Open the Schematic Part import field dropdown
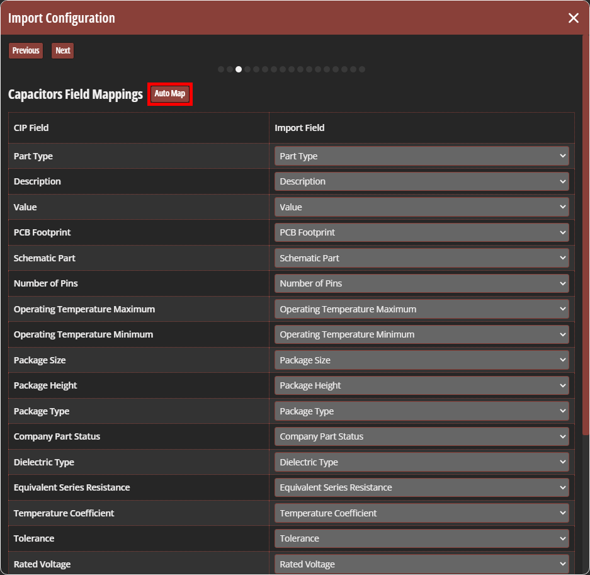 point(421,258)
